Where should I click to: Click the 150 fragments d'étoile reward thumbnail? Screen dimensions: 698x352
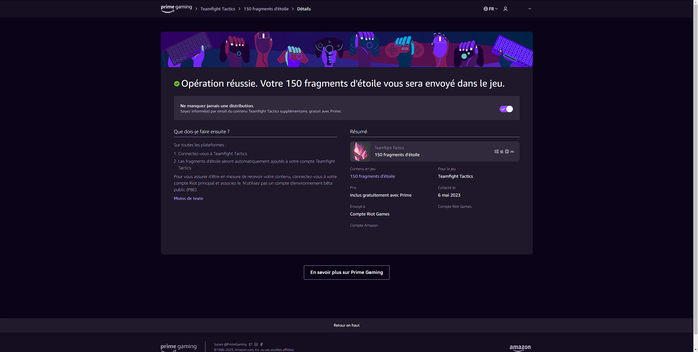[x=360, y=151]
